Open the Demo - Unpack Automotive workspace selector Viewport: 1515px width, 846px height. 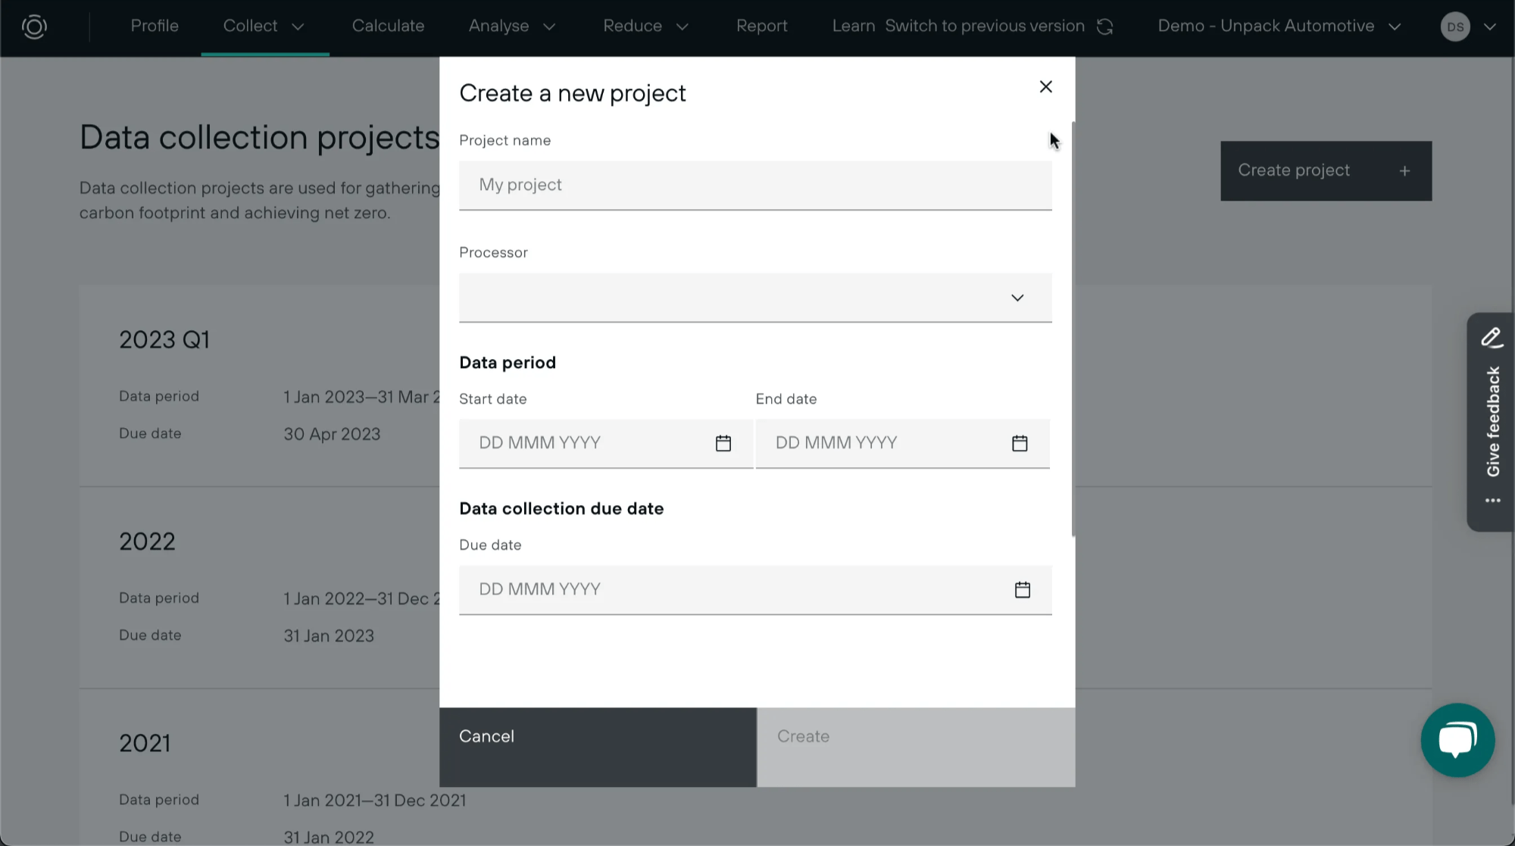click(1278, 26)
